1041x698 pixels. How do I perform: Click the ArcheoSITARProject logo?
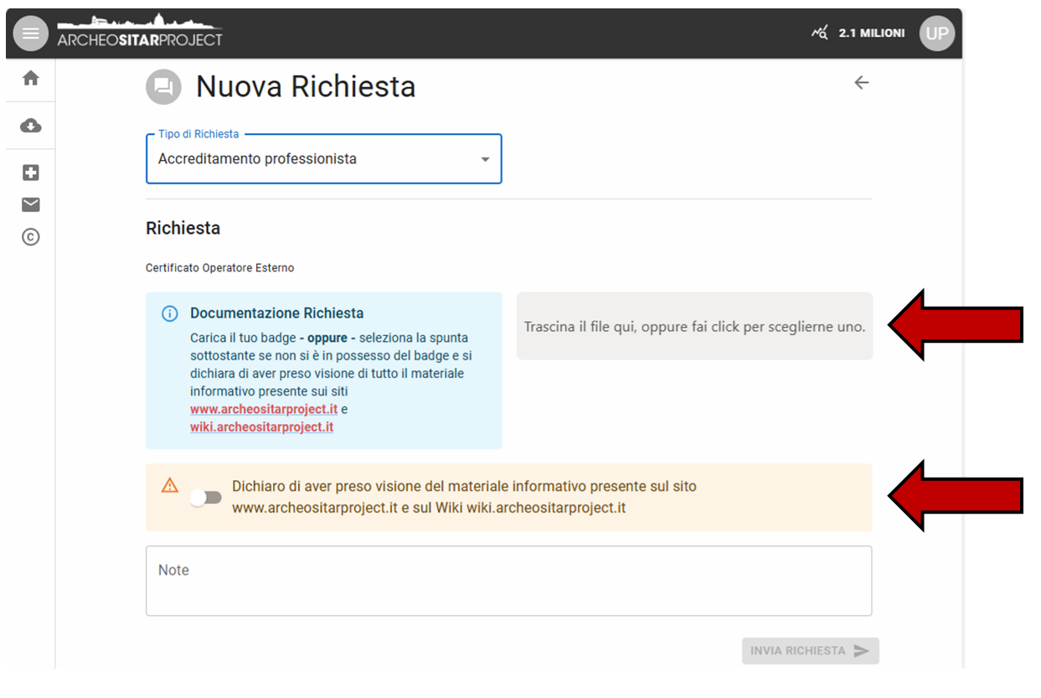pos(140,34)
